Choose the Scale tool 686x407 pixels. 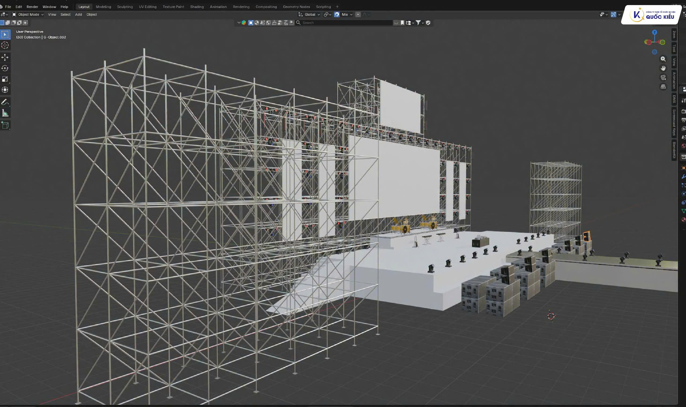pos(5,79)
